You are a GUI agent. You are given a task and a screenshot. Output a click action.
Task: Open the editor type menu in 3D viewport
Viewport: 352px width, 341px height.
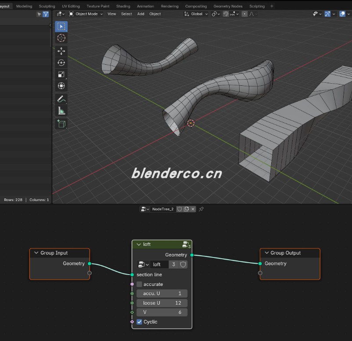point(61,14)
